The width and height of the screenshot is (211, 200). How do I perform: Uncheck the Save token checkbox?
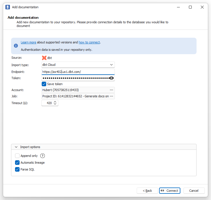tap(44, 84)
